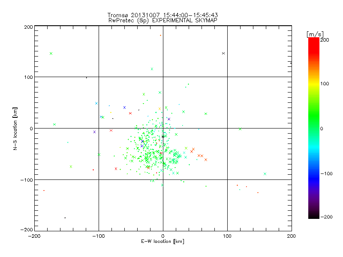The width and height of the screenshot is (343, 257).
Task: Click the x-axis tick label "-200"
Action: click(34, 236)
